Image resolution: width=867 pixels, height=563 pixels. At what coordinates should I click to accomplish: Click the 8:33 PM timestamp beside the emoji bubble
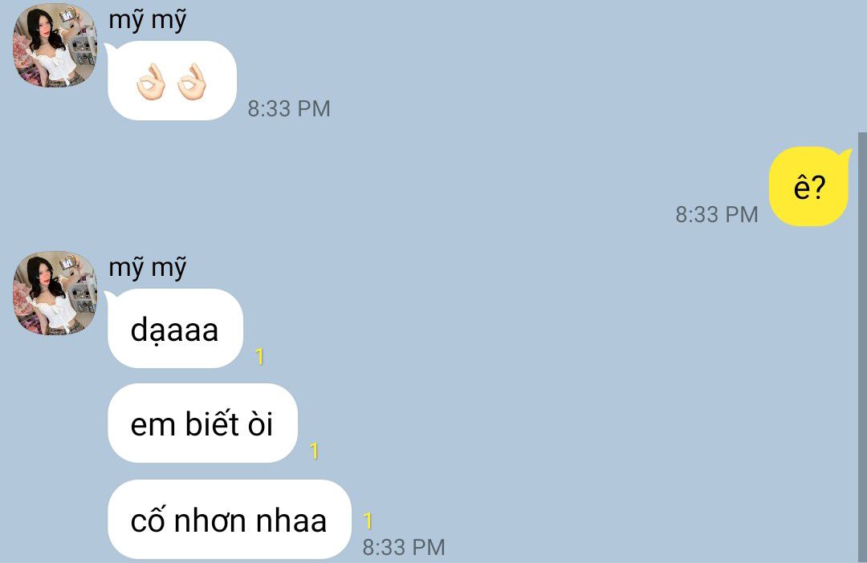289,108
